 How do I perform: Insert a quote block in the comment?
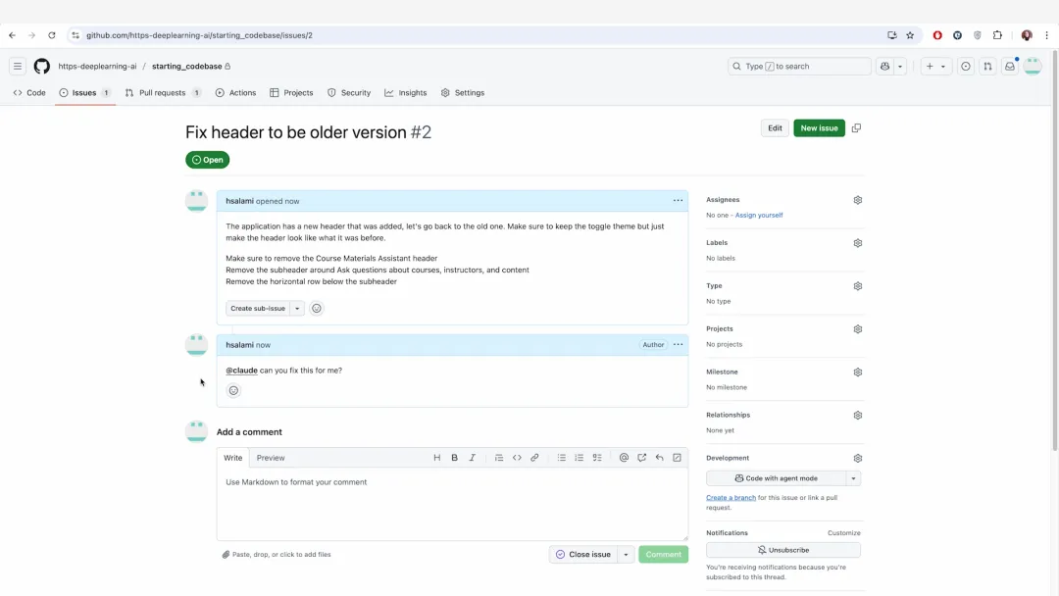click(498, 457)
